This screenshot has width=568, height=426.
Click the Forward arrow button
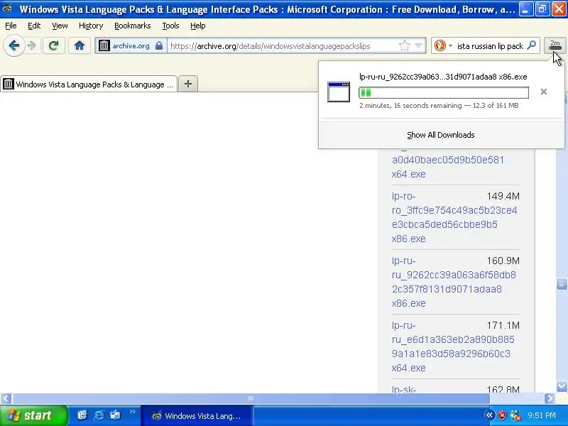(x=32, y=45)
